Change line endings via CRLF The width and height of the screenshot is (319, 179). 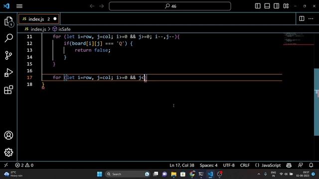point(245,165)
